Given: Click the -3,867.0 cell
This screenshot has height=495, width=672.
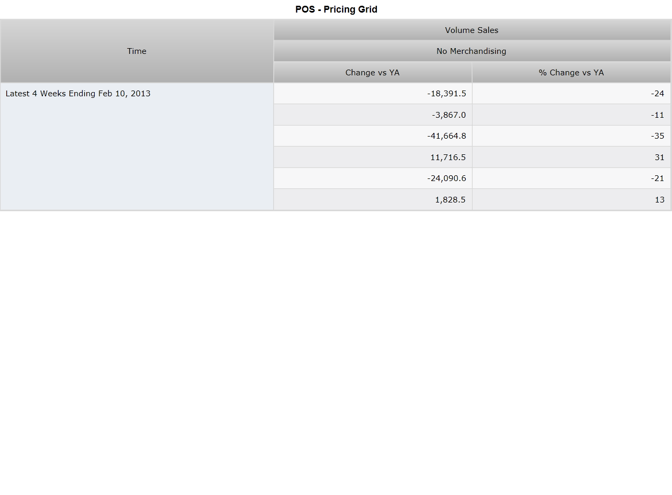Looking at the screenshot, I should coord(373,115).
